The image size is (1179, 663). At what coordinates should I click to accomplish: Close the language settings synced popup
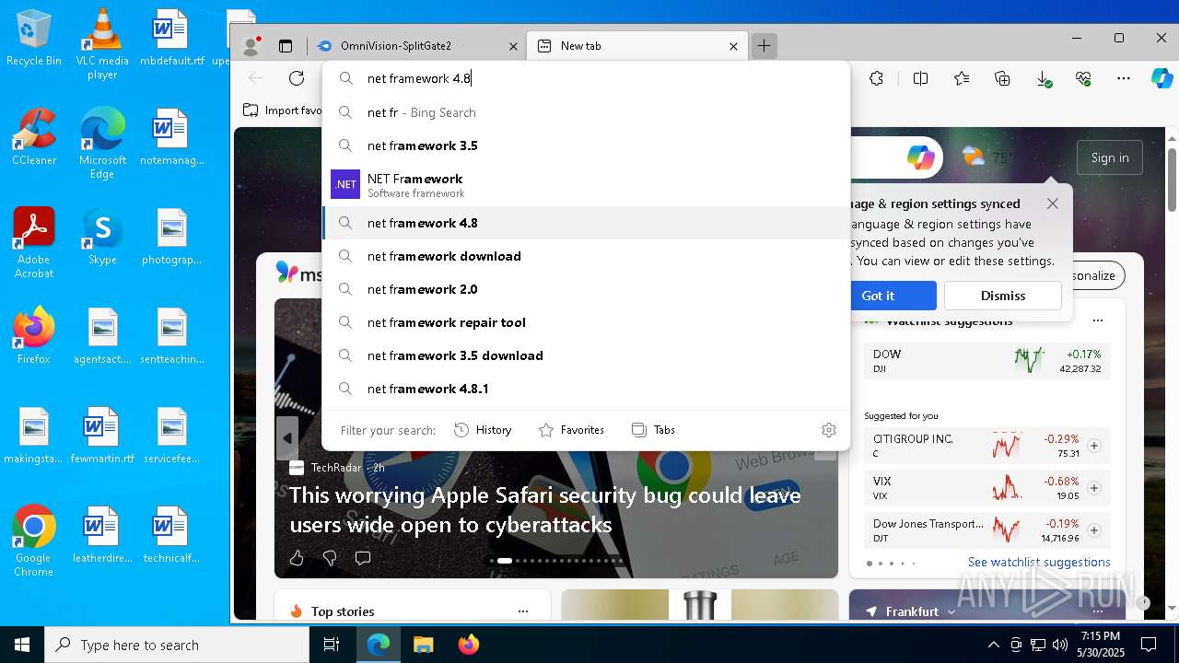coord(1052,204)
